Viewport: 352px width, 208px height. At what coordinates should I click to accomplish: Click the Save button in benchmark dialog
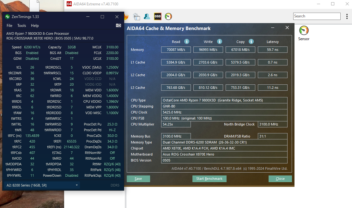(138, 179)
